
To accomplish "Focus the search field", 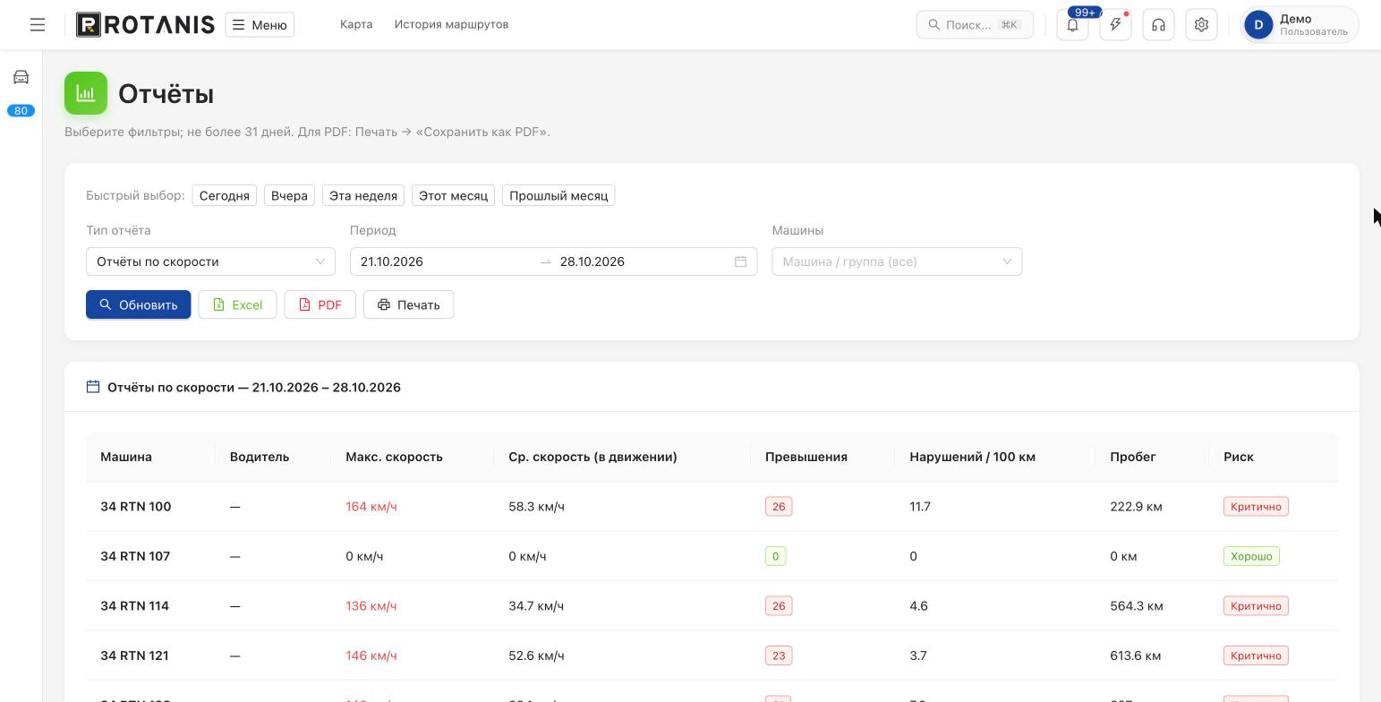I will point(975,25).
